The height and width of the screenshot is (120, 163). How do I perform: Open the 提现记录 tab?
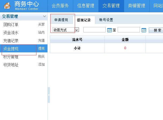click(x=84, y=20)
